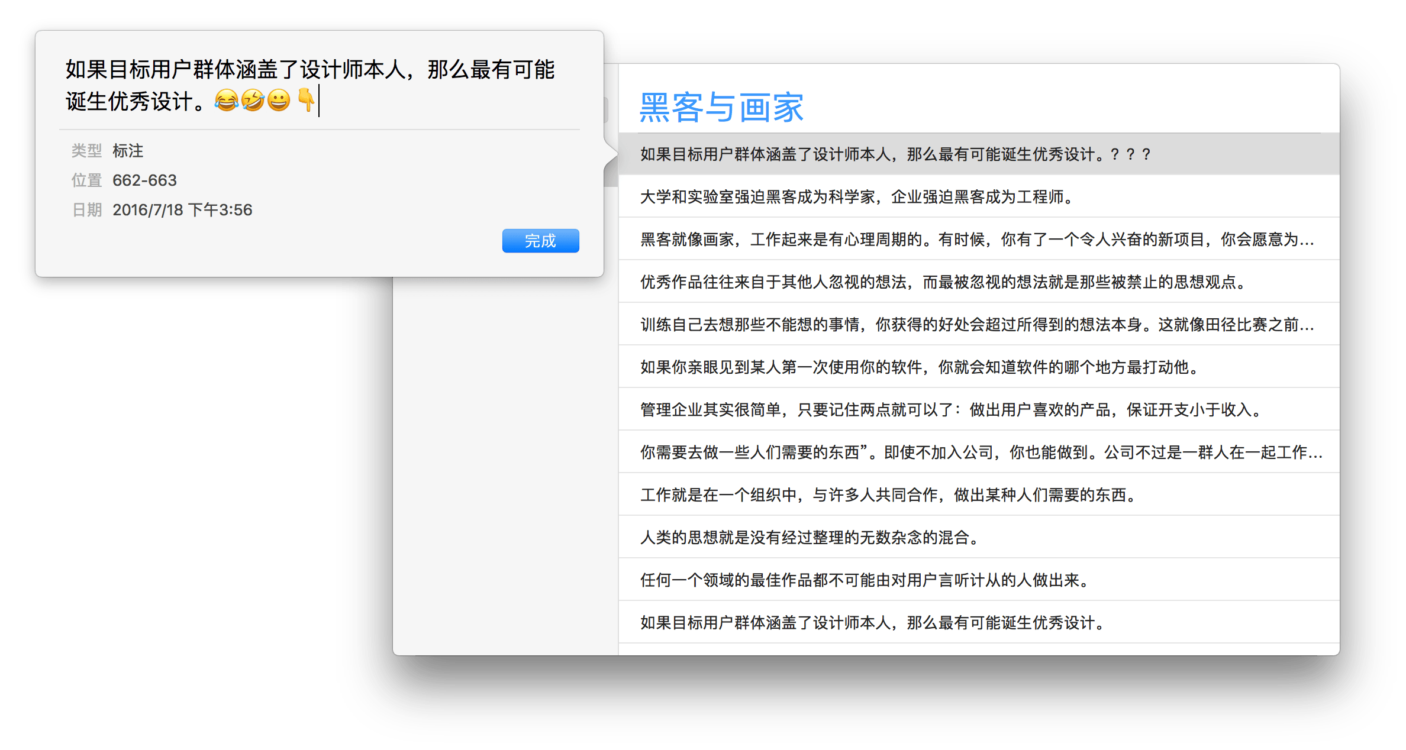Select the note 大学和实验室强迫黑客成为科学家
This screenshot has height=750, width=1406.
(979, 196)
